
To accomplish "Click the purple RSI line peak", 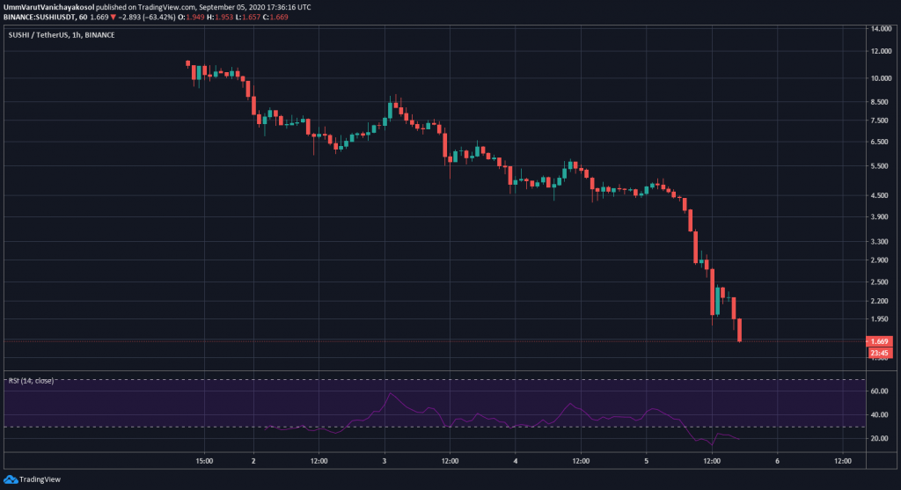I will click(x=389, y=394).
